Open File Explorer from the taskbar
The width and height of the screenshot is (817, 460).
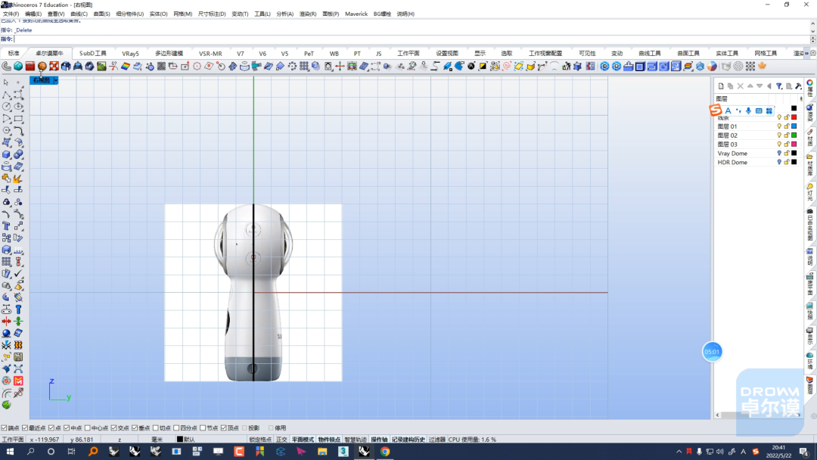click(x=322, y=452)
